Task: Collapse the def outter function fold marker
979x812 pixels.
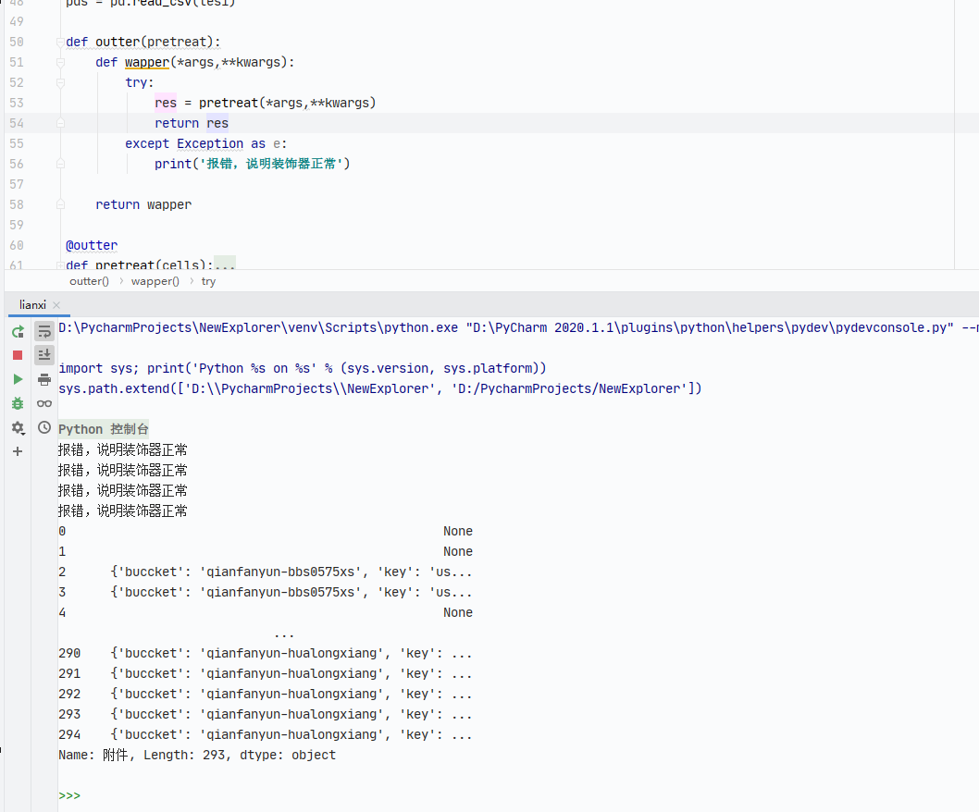Action: tap(60, 42)
